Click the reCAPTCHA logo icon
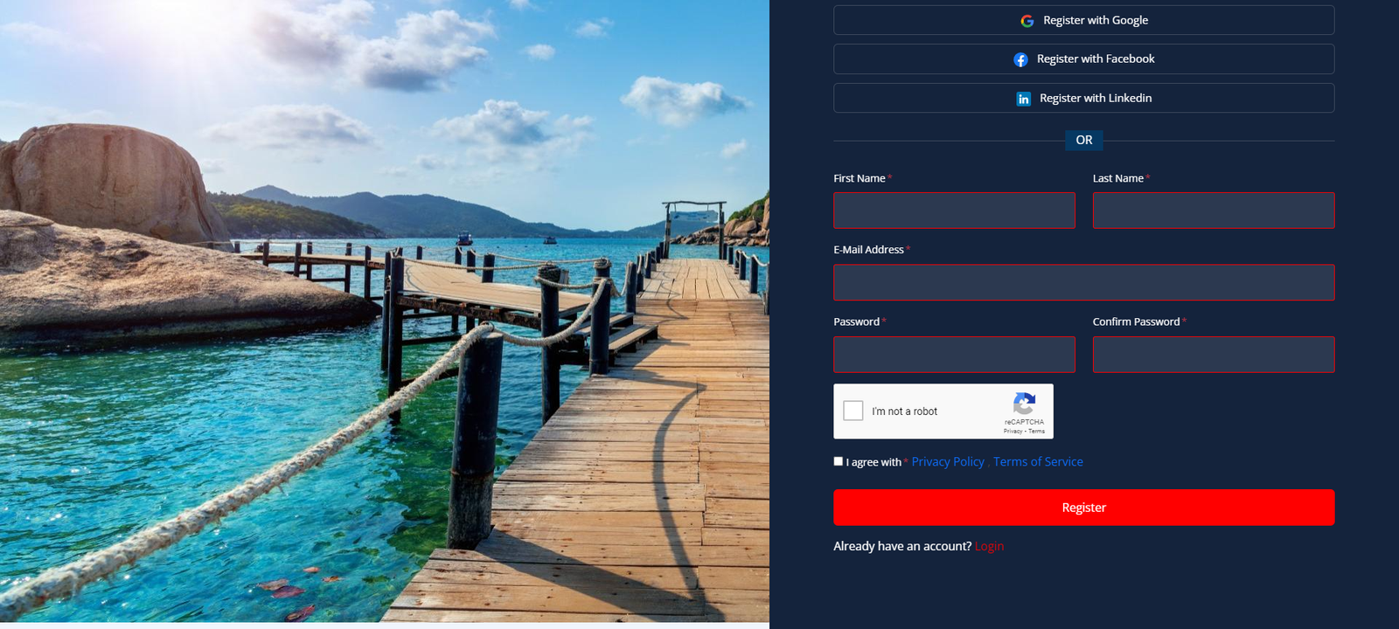 tap(1024, 404)
